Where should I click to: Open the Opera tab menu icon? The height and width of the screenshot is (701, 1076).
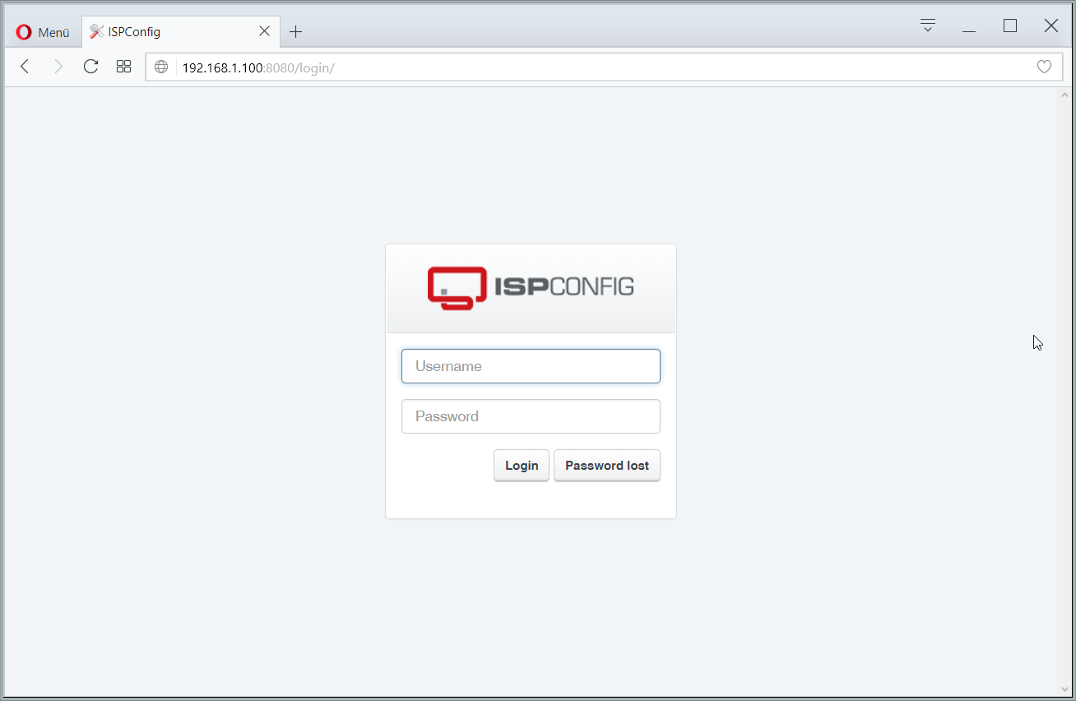coord(928,26)
